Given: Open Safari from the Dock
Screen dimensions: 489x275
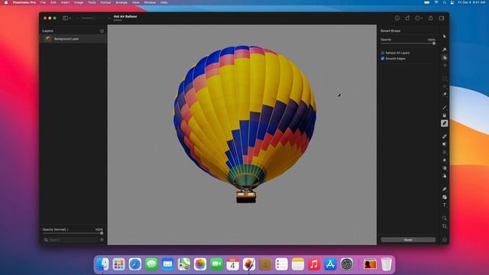Looking at the screenshot, I should 135,264.
